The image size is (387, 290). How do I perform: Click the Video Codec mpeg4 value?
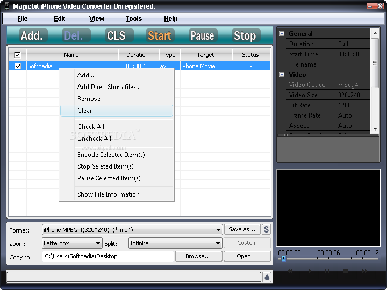pyautogui.click(x=353, y=85)
